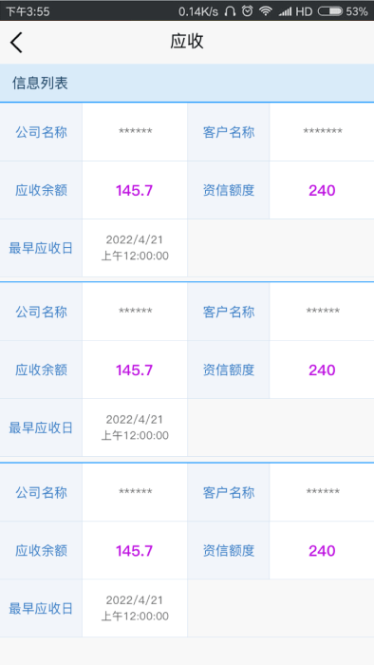Open first record's 240 credit limit
Image resolution: width=374 pixels, height=665 pixels.
pyautogui.click(x=322, y=190)
